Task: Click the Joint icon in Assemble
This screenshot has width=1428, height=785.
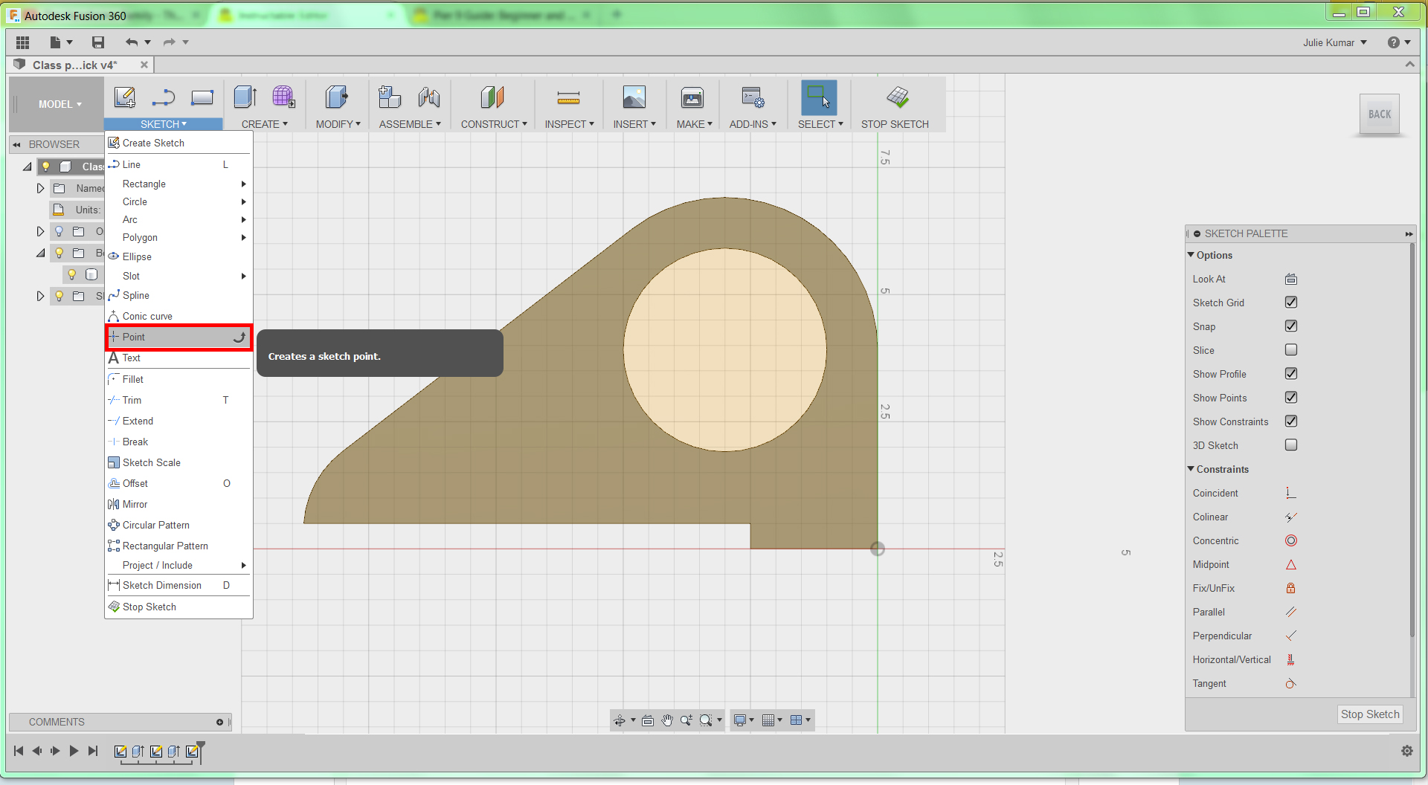Action: [429, 97]
